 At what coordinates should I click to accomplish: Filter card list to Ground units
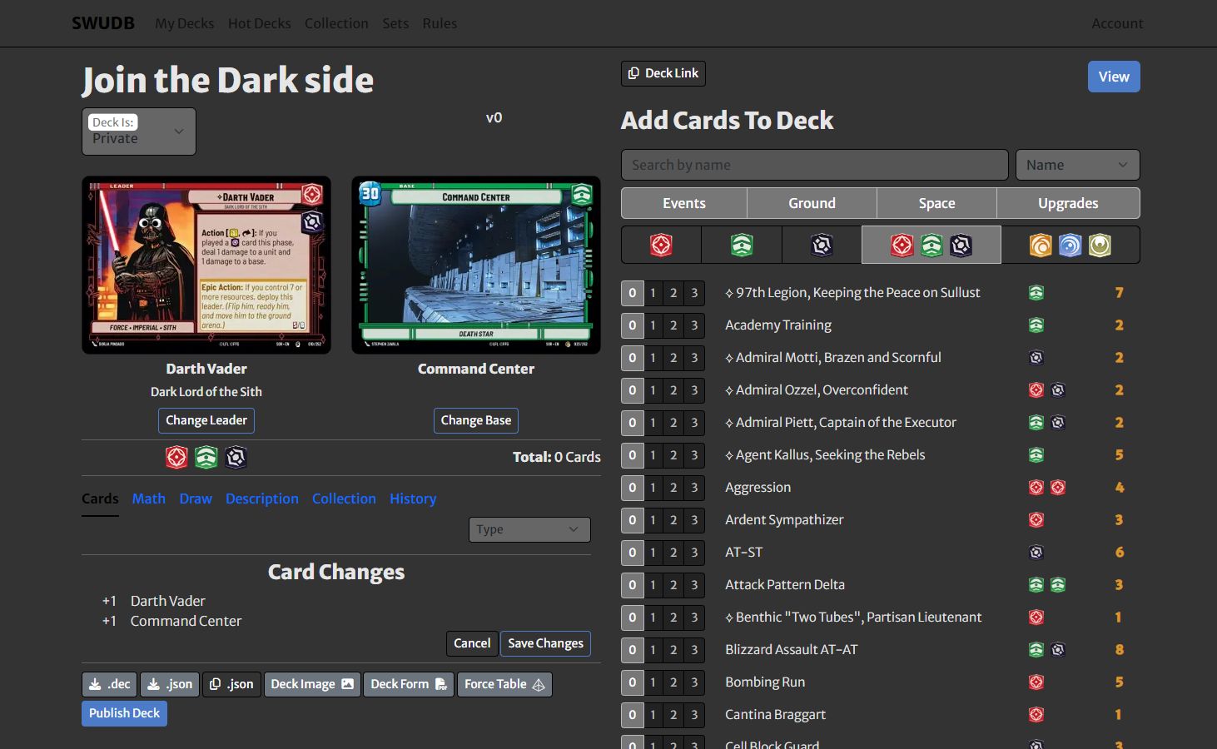coord(812,203)
